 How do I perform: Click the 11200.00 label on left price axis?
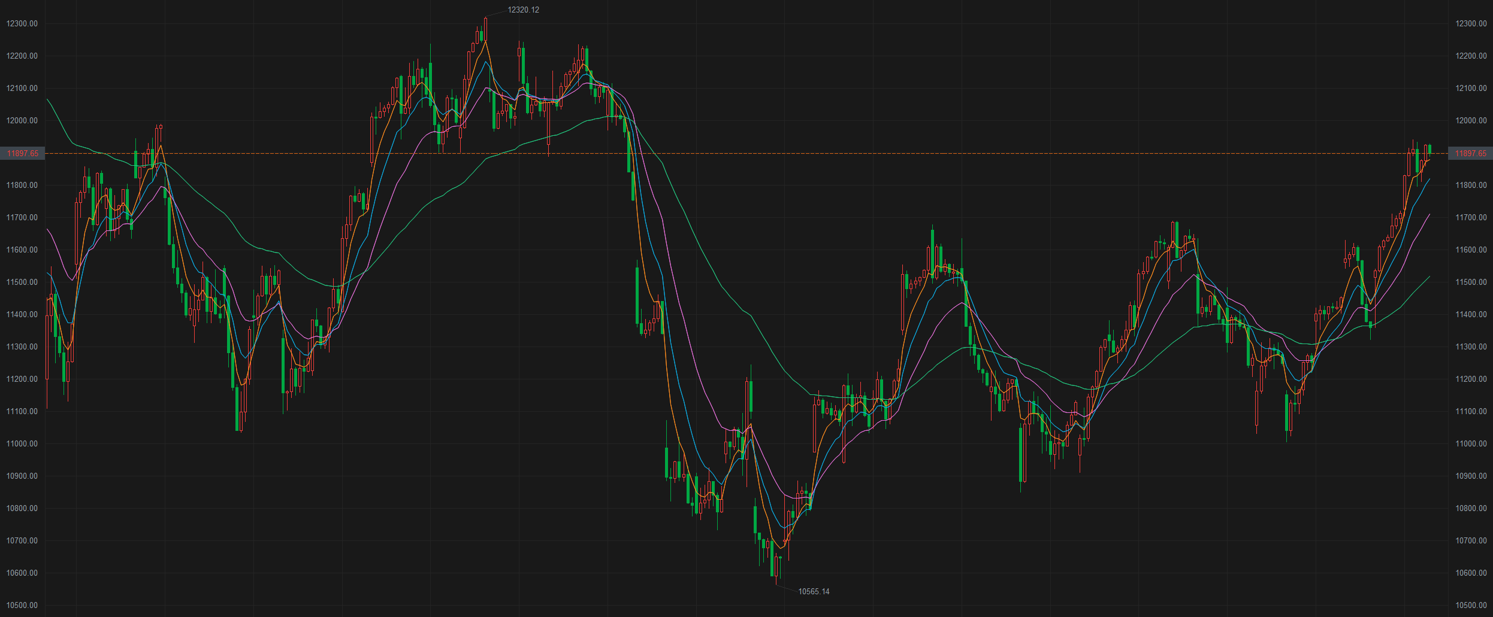(22, 379)
